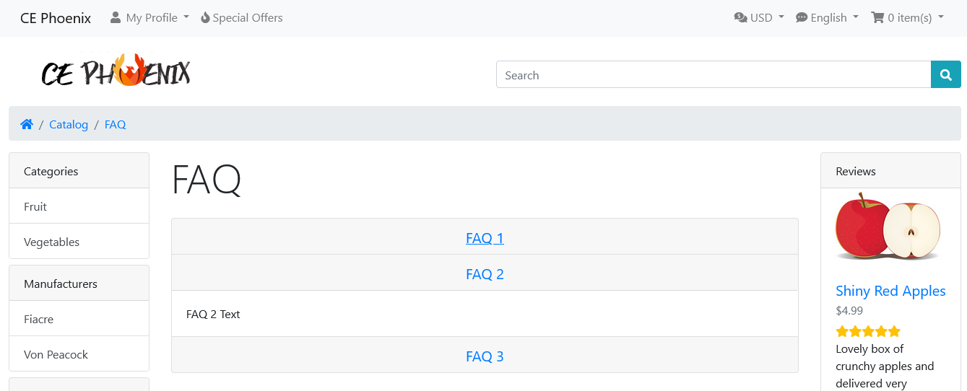Click the Special Offers flame icon

205,17
